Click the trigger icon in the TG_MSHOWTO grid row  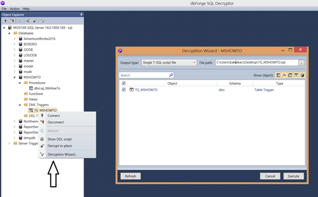tap(132, 89)
